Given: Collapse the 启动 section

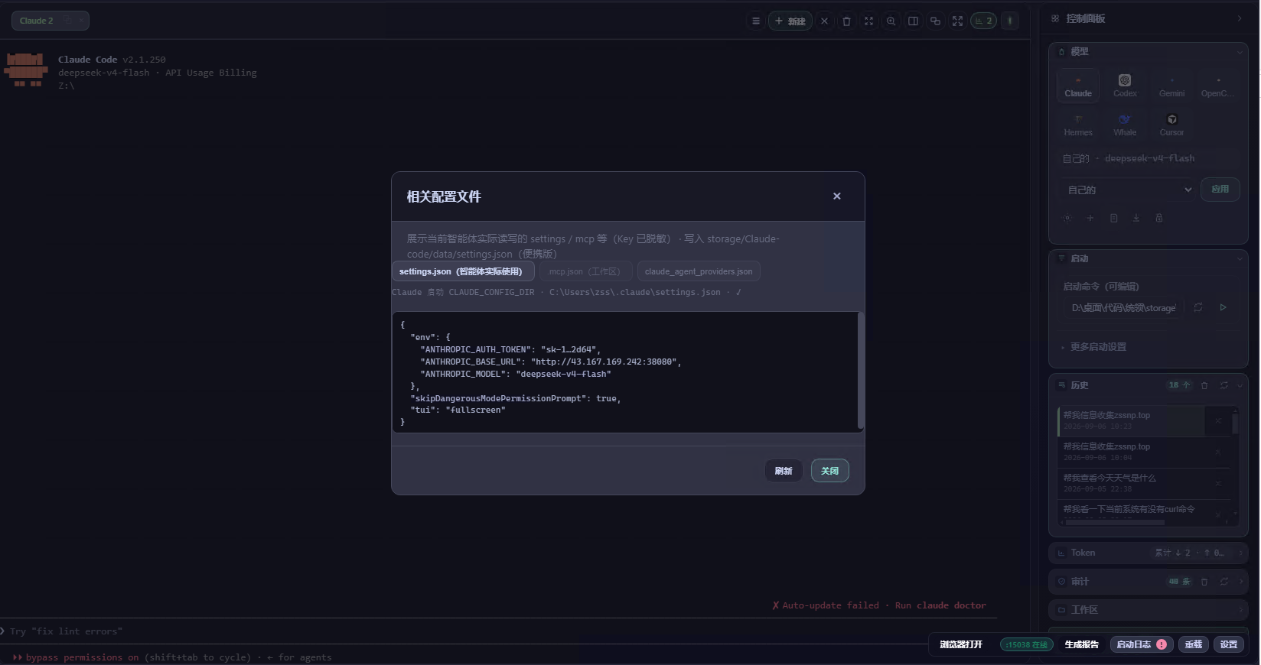Looking at the screenshot, I should coord(1240,259).
